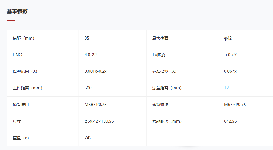
Task: Select the 滤镜螺纹 label
Action: click(160, 105)
